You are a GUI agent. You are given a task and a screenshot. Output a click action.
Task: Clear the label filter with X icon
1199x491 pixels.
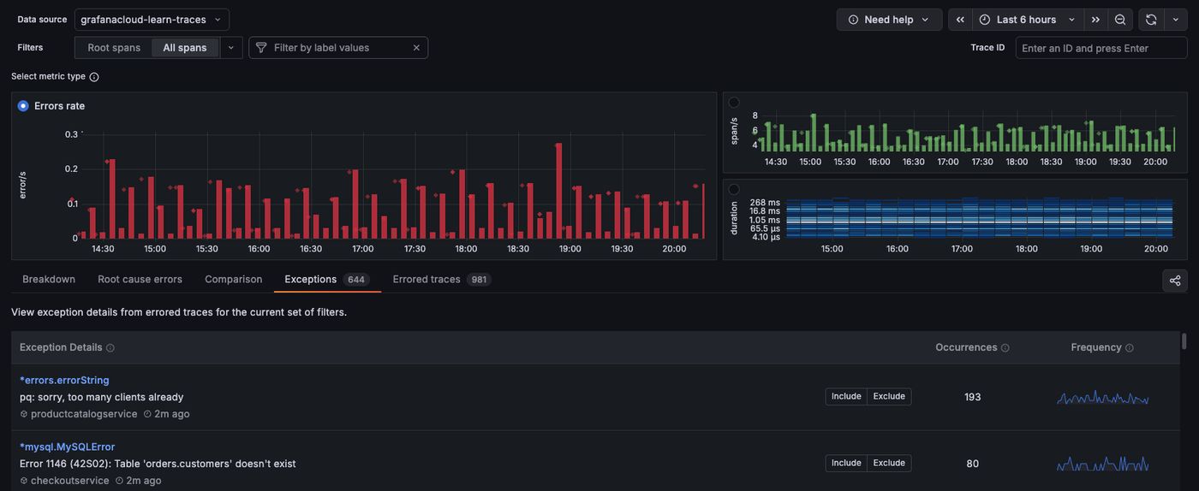pyautogui.click(x=416, y=48)
